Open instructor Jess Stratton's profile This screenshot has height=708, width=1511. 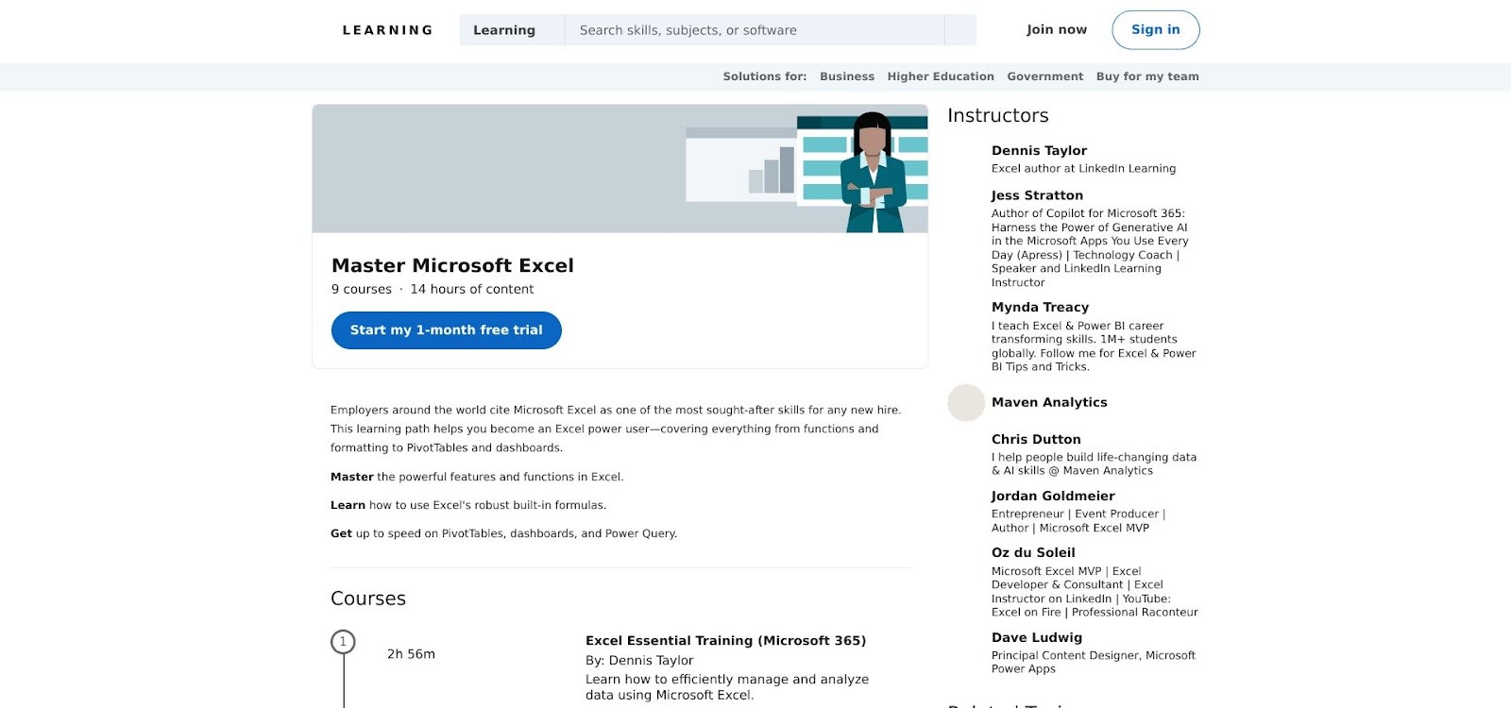coord(1037,195)
